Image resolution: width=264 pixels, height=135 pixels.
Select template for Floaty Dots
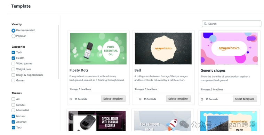(x=113, y=99)
